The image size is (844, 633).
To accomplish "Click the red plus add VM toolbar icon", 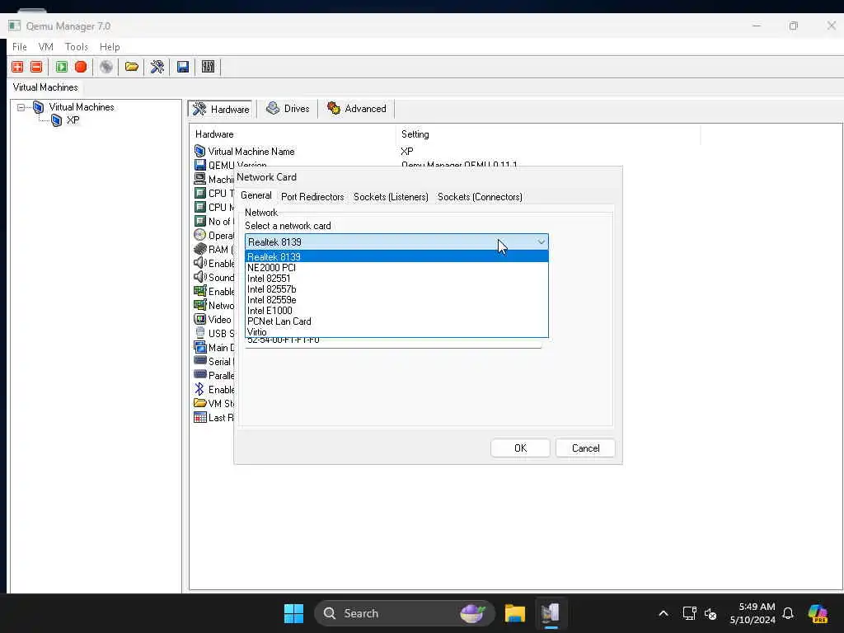I will 18,67.
